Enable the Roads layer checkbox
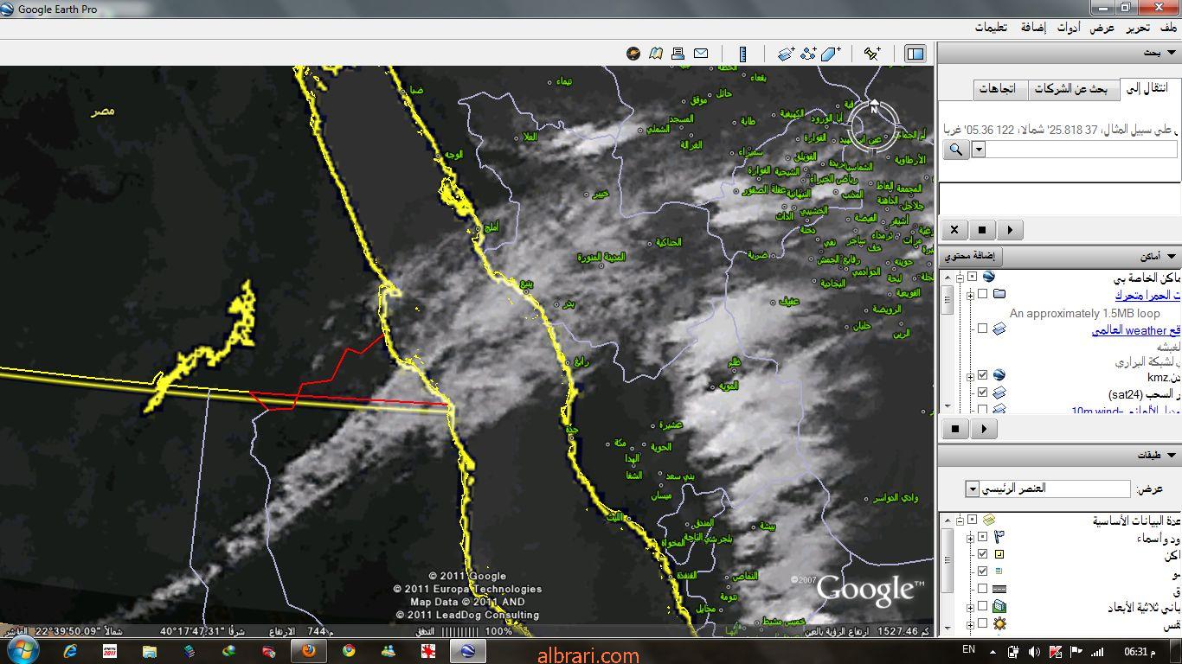This screenshot has width=1182, height=664. (x=982, y=589)
